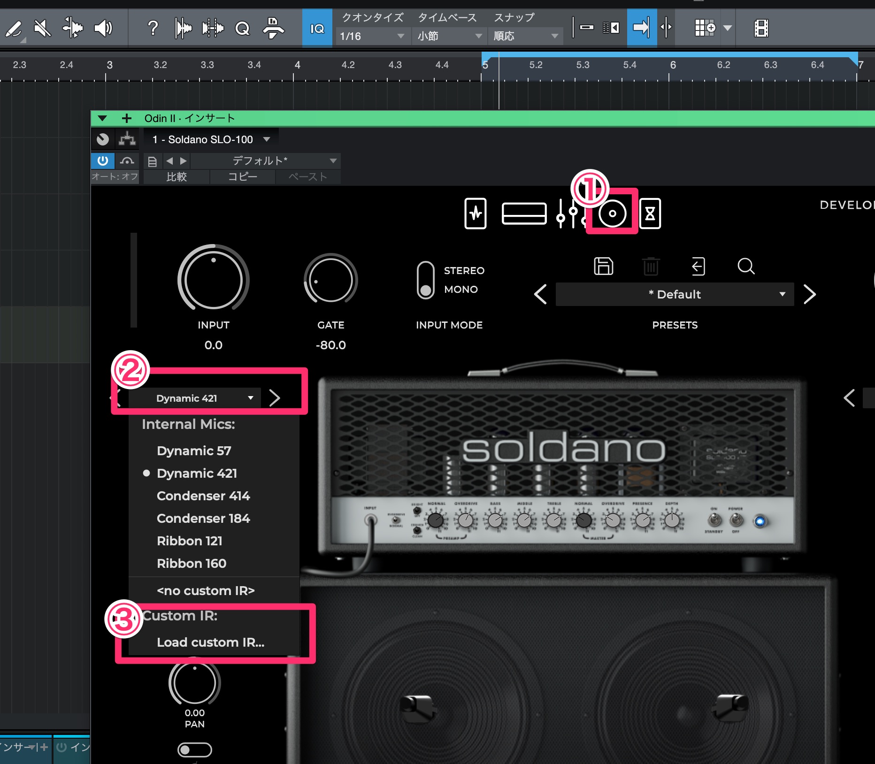The image size is (875, 764).
Task: Click bar 4 on the timeline ruler
Action: (x=297, y=66)
